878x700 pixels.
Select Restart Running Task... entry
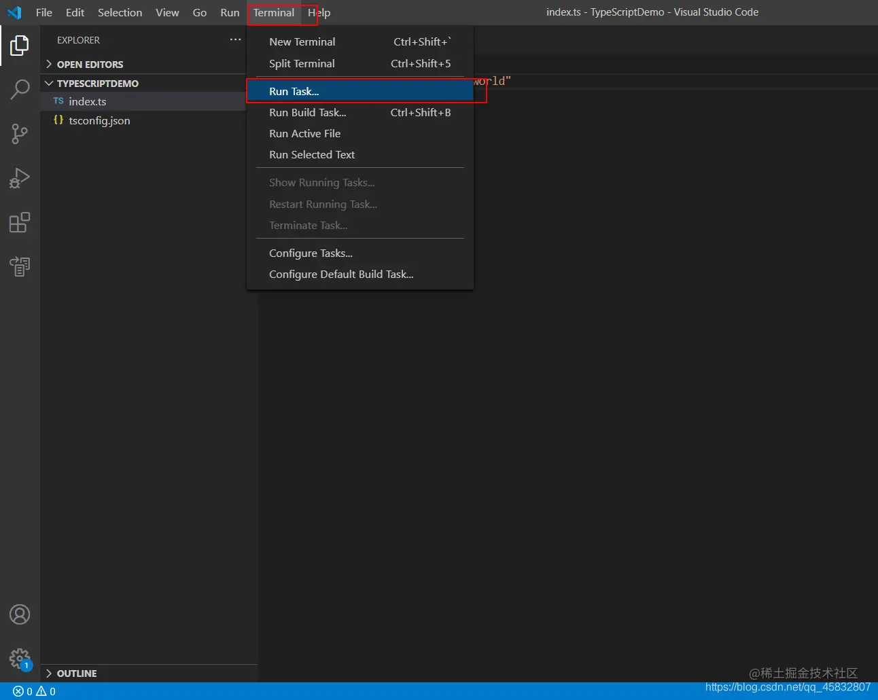(x=360, y=204)
